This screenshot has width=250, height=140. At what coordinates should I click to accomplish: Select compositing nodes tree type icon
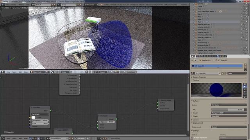click(33, 138)
